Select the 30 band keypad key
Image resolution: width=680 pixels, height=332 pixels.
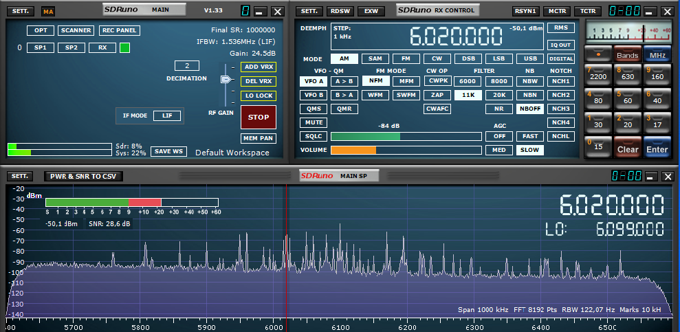598,123
